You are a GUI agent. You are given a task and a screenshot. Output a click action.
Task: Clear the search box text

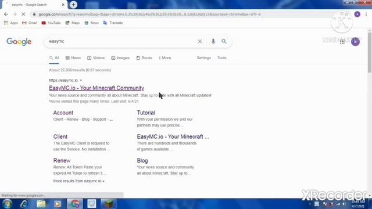click(x=200, y=41)
